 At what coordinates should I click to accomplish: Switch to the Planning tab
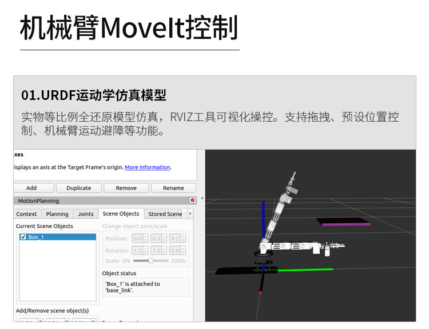(x=57, y=214)
